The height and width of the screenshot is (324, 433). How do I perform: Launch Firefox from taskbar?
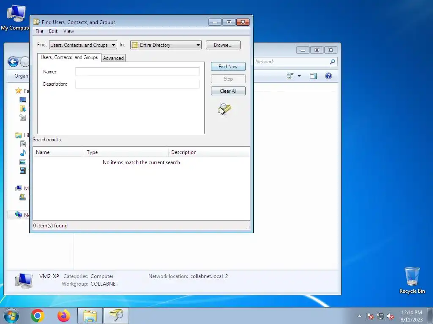coord(64,316)
